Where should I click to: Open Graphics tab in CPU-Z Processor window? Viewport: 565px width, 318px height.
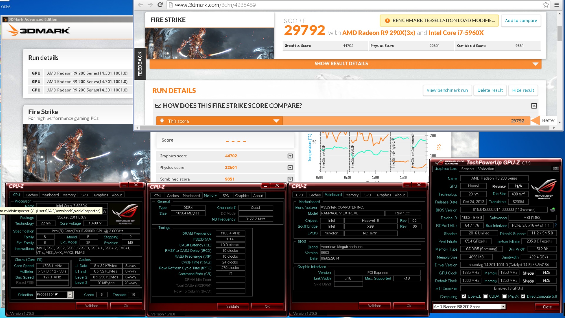point(101,195)
